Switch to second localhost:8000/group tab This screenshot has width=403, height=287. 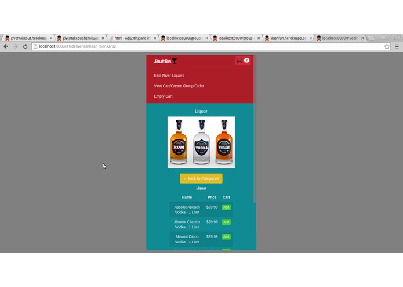tap(235, 38)
